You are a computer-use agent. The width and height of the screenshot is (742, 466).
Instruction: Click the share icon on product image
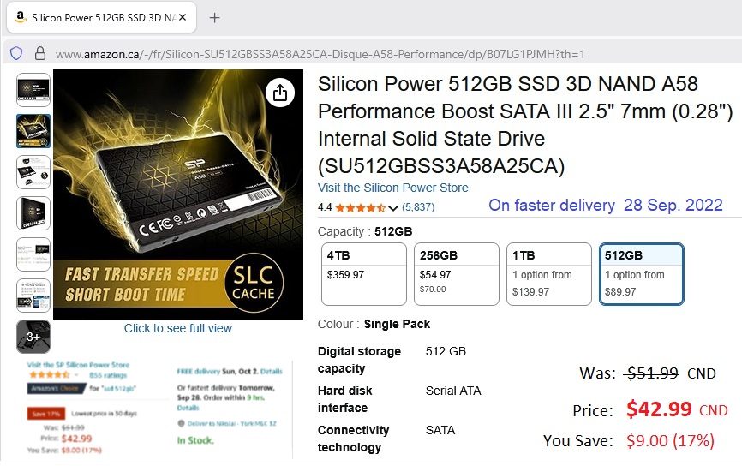click(280, 93)
